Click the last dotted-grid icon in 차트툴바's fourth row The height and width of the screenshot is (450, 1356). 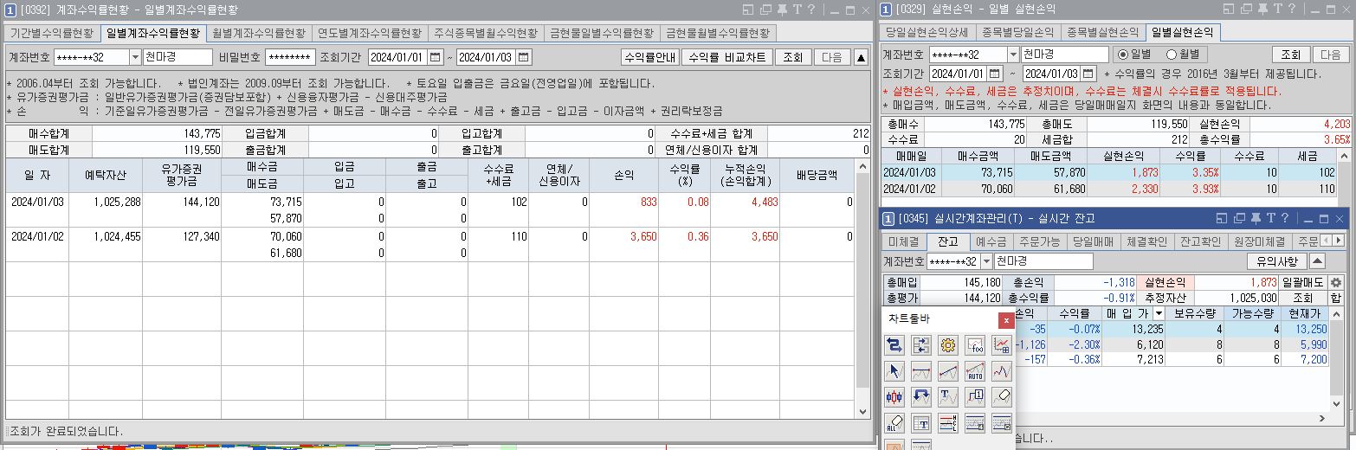click(x=1002, y=423)
